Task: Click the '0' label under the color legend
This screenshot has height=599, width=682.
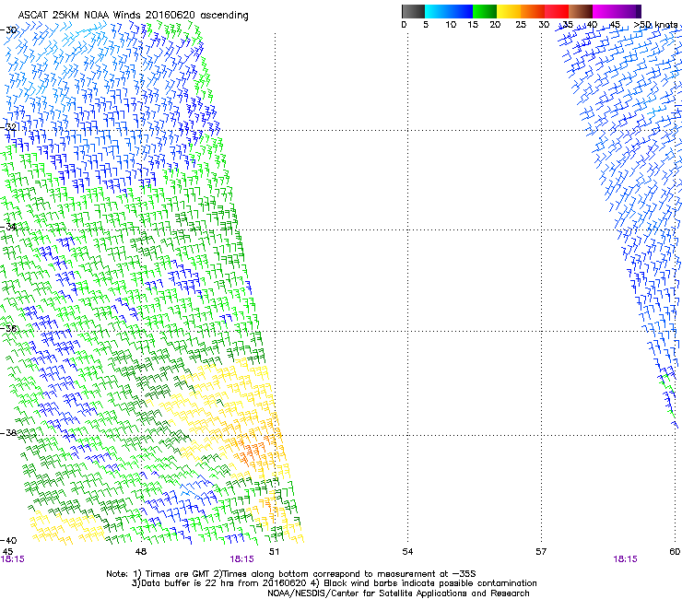Action: pyautogui.click(x=404, y=25)
